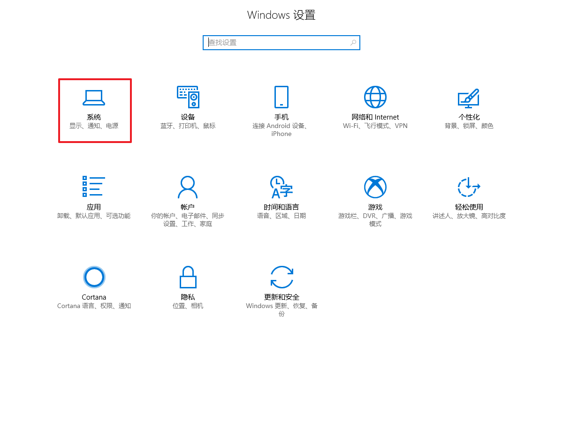563x422 pixels.
Task: Click the Xbox 游戏 icon
Action: pyautogui.click(x=375, y=187)
